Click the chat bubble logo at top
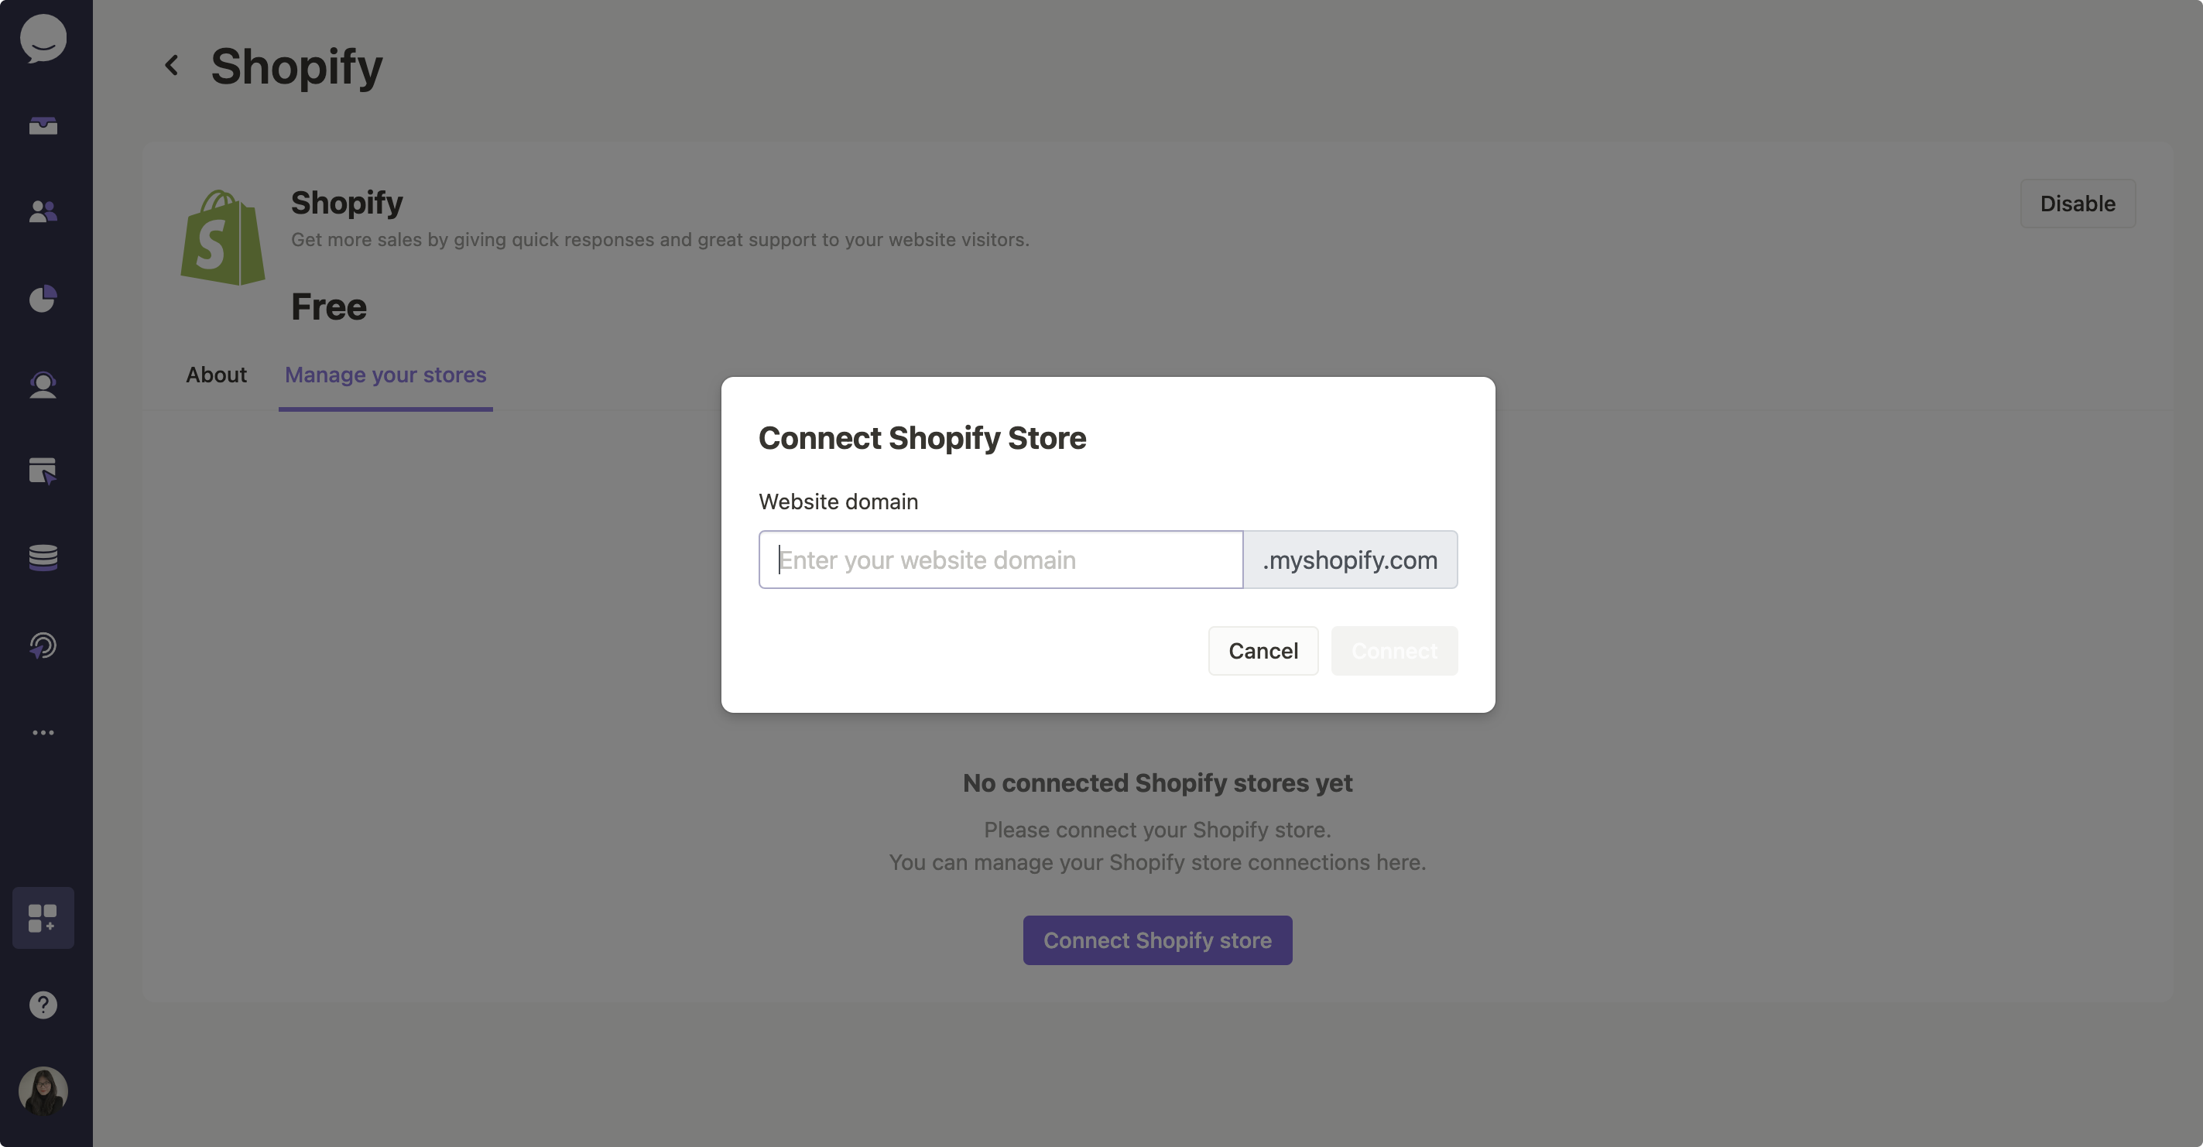This screenshot has height=1147, width=2203. point(43,38)
